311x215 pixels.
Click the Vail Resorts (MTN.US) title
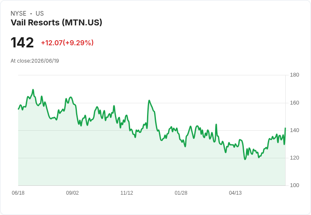pyautogui.click(x=56, y=22)
